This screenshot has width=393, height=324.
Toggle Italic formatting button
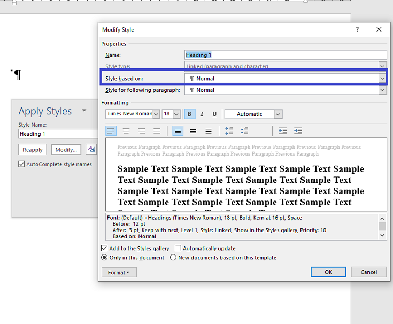(x=202, y=114)
